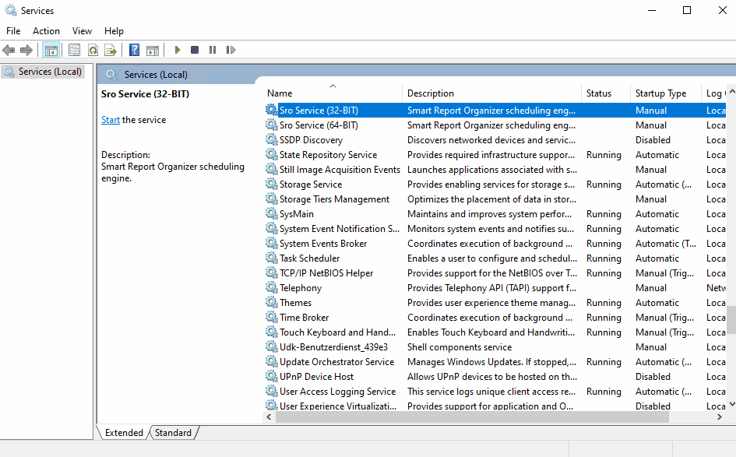Screen dimensions: 736x457
Task: Click the horizontal scrollbar right arrow
Action: (719, 417)
